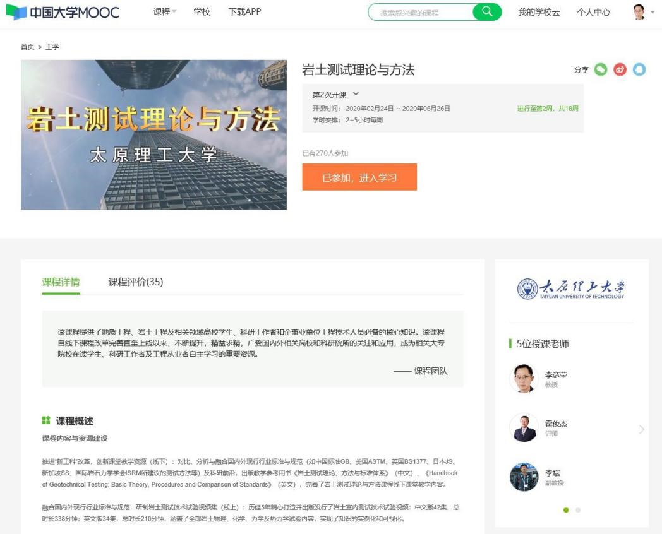Select the 课程详情 tab
Viewport: 662px width, 534px height.
coord(61,282)
